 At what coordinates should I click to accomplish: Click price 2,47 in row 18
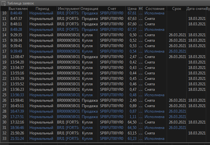pos(133,57)
